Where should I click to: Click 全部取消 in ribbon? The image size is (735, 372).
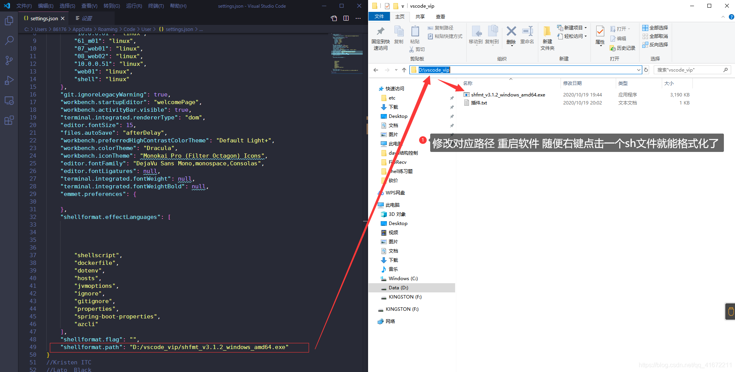(655, 36)
